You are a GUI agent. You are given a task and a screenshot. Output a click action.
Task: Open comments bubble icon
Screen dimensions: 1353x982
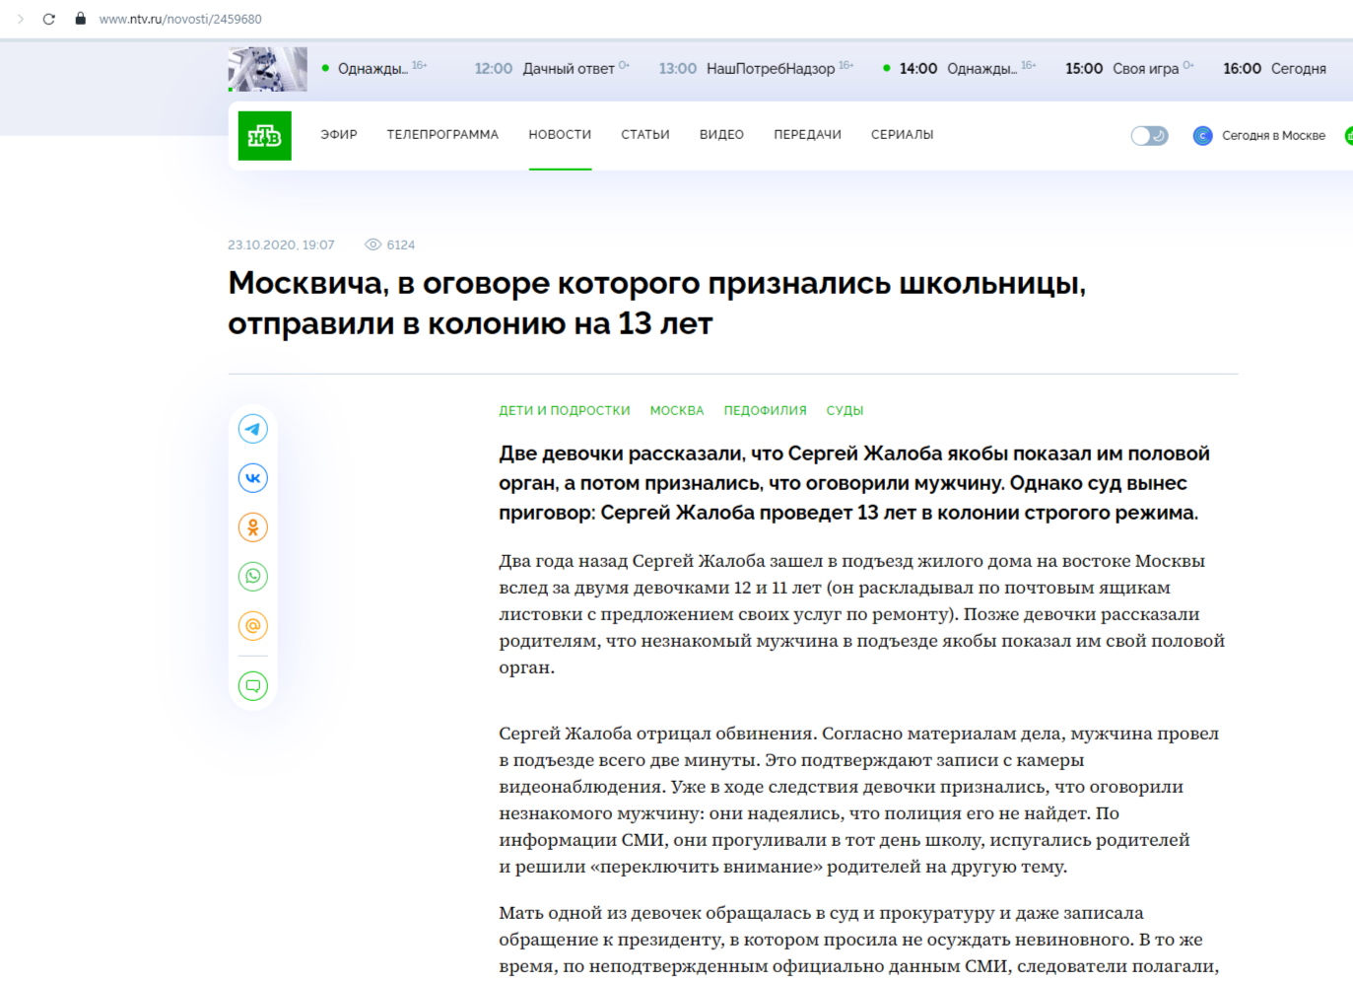253,685
